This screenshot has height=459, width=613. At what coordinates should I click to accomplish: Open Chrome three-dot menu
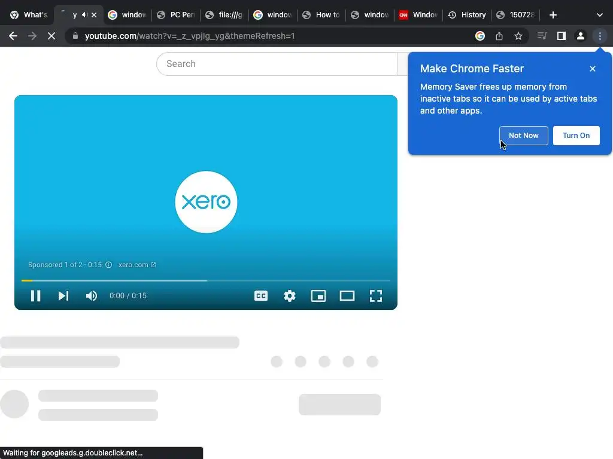pyautogui.click(x=600, y=36)
